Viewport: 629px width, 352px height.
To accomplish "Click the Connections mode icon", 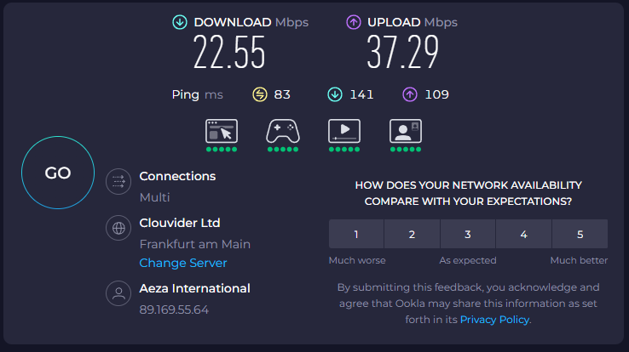I will tap(117, 181).
